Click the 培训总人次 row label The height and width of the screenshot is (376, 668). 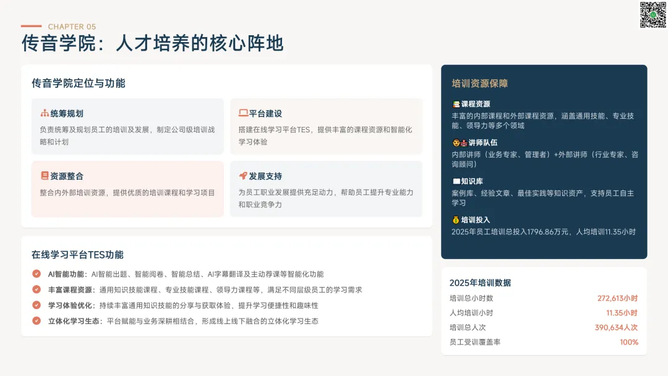tap(468, 328)
